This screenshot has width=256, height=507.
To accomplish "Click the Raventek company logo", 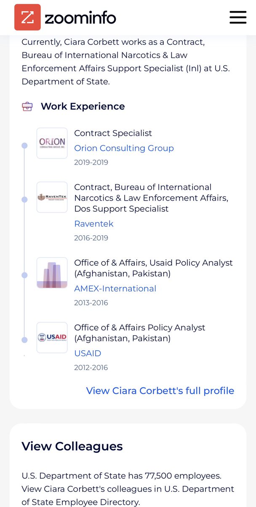I will [x=52, y=197].
